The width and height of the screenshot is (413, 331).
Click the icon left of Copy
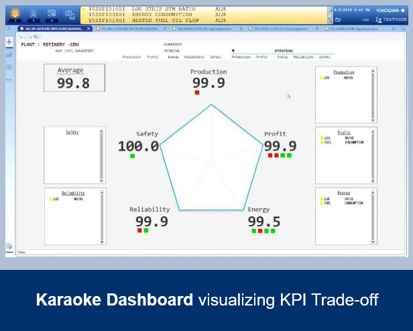pyautogui.click(x=338, y=19)
